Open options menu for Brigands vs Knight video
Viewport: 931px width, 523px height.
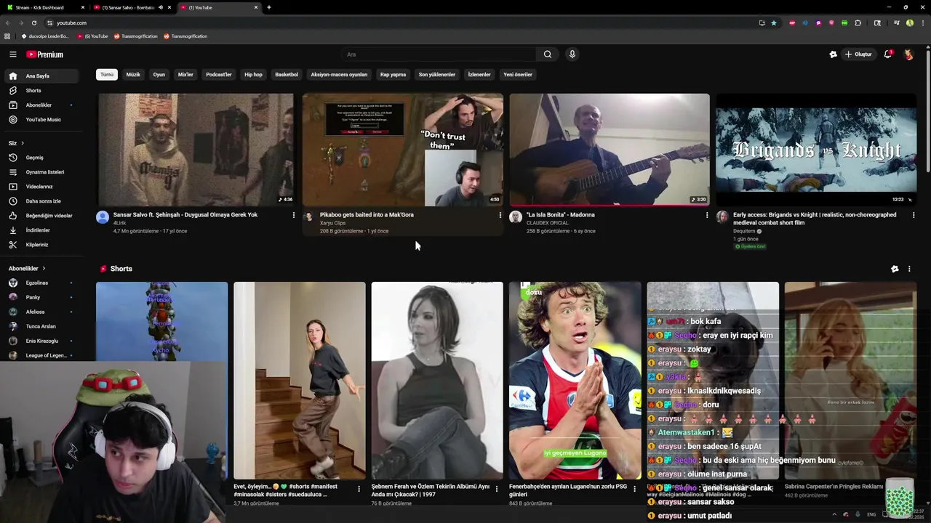[x=913, y=215]
